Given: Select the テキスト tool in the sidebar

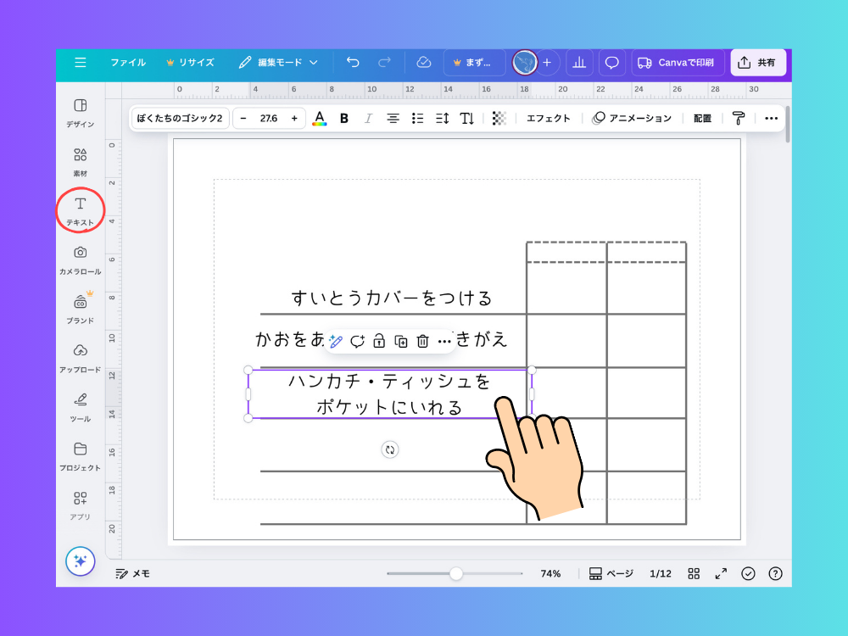Looking at the screenshot, I should point(80,209).
